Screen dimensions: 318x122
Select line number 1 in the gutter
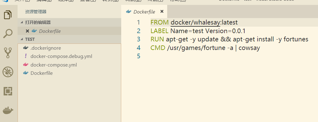(138, 22)
